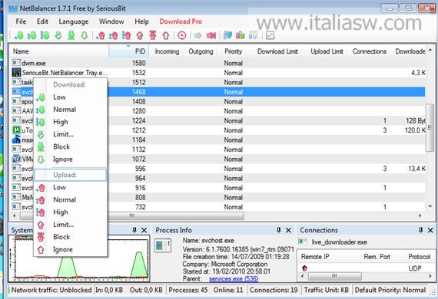Open the Language menu
Image resolution: width=438 pixels, height=299 pixels.
point(74,21)
